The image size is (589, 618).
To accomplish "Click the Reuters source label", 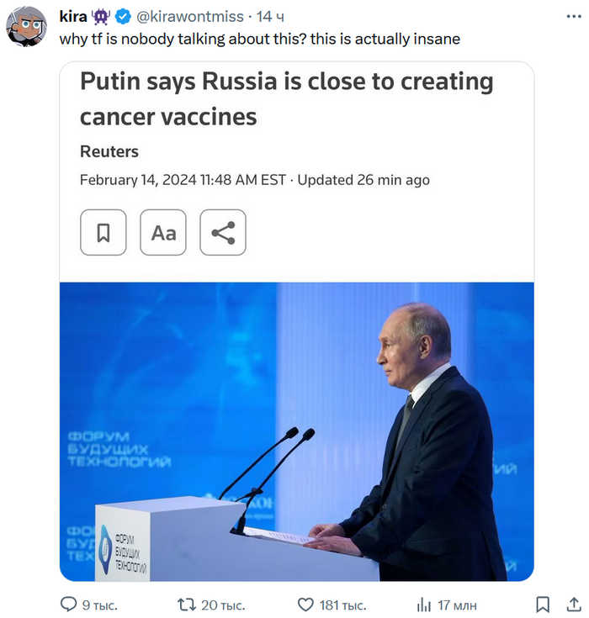I will pos(109,152).
